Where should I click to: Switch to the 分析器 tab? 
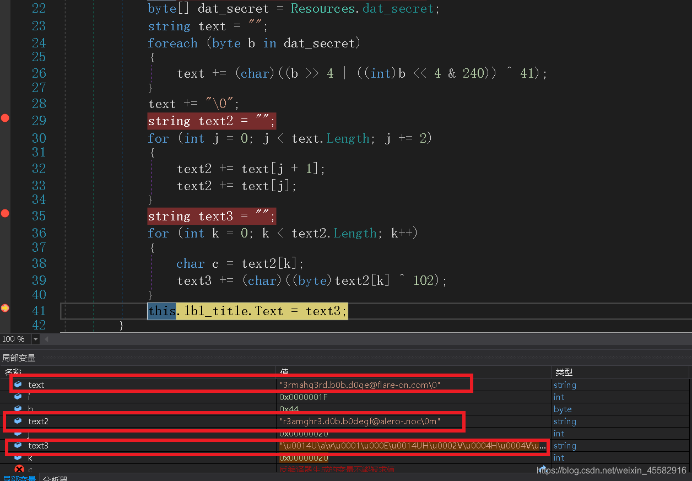pos(55,478)
